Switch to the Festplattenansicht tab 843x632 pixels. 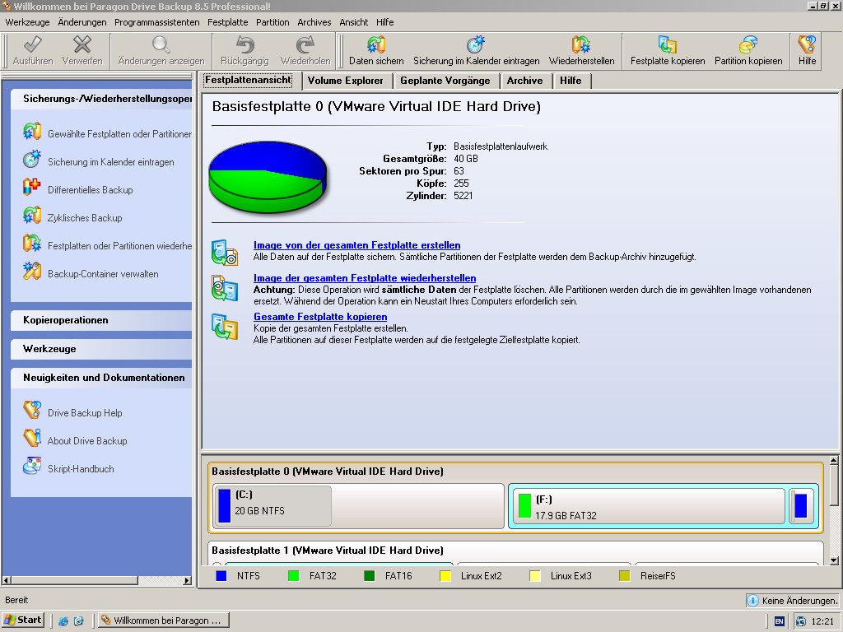click(249, 80)
